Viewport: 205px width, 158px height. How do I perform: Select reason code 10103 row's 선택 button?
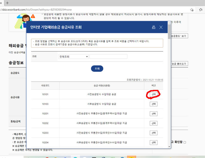pyautogui.click(x=153, y=104)
